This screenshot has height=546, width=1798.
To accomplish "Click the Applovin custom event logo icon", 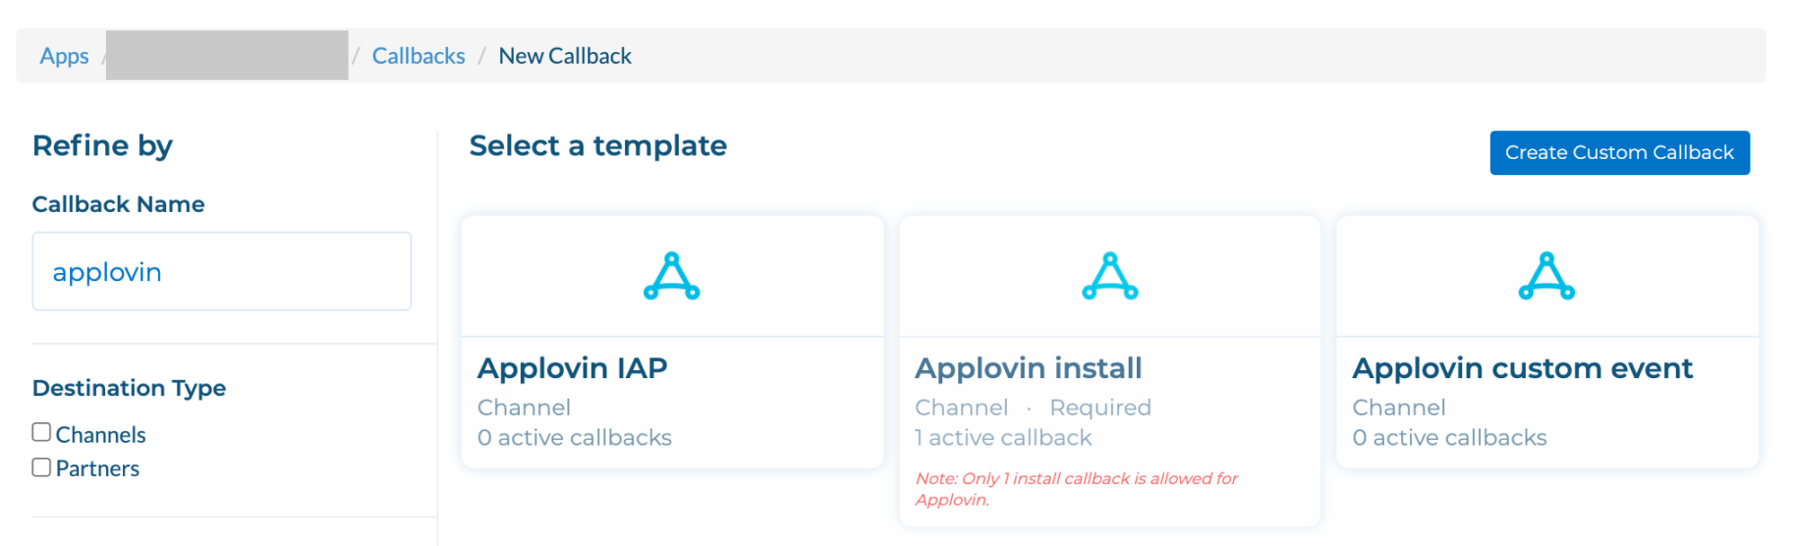I will [x=1547, y=276].
